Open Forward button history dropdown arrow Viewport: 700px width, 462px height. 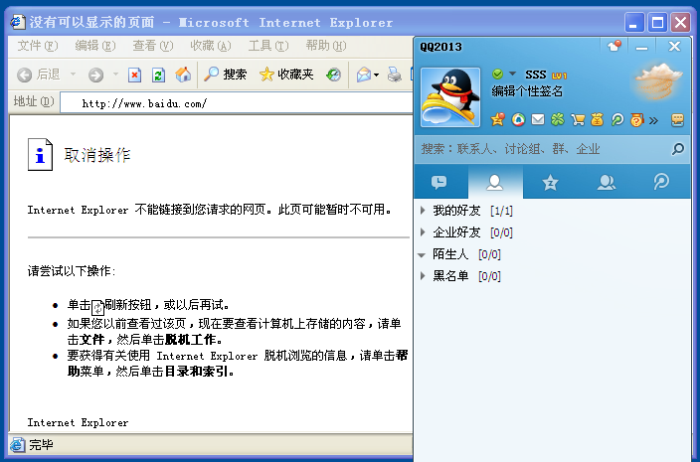pos(115,75)
